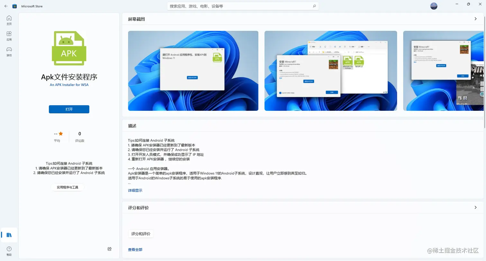
Task: Restore the Microsoft Store window size
Action: [468, 4]
